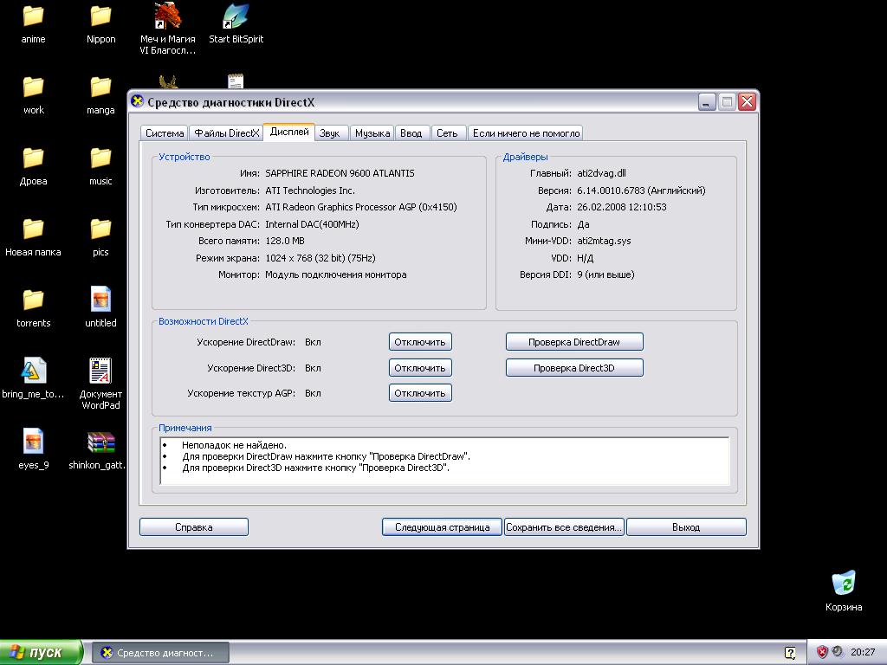This screenshot has width=887, height=665.
Task: Click the date 26.02.2008 12:10:53 text
Action: point(622,207)
